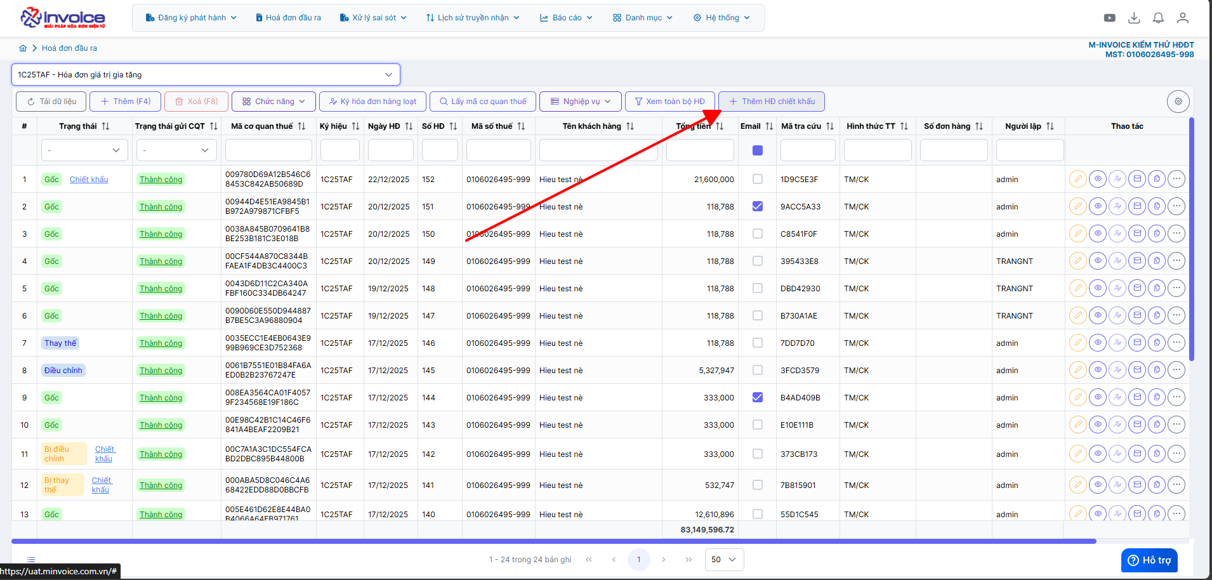The width and height of the screenshot is (1212, 580).
Task: Open the table settings gear icon
Action: [1178, 102]
